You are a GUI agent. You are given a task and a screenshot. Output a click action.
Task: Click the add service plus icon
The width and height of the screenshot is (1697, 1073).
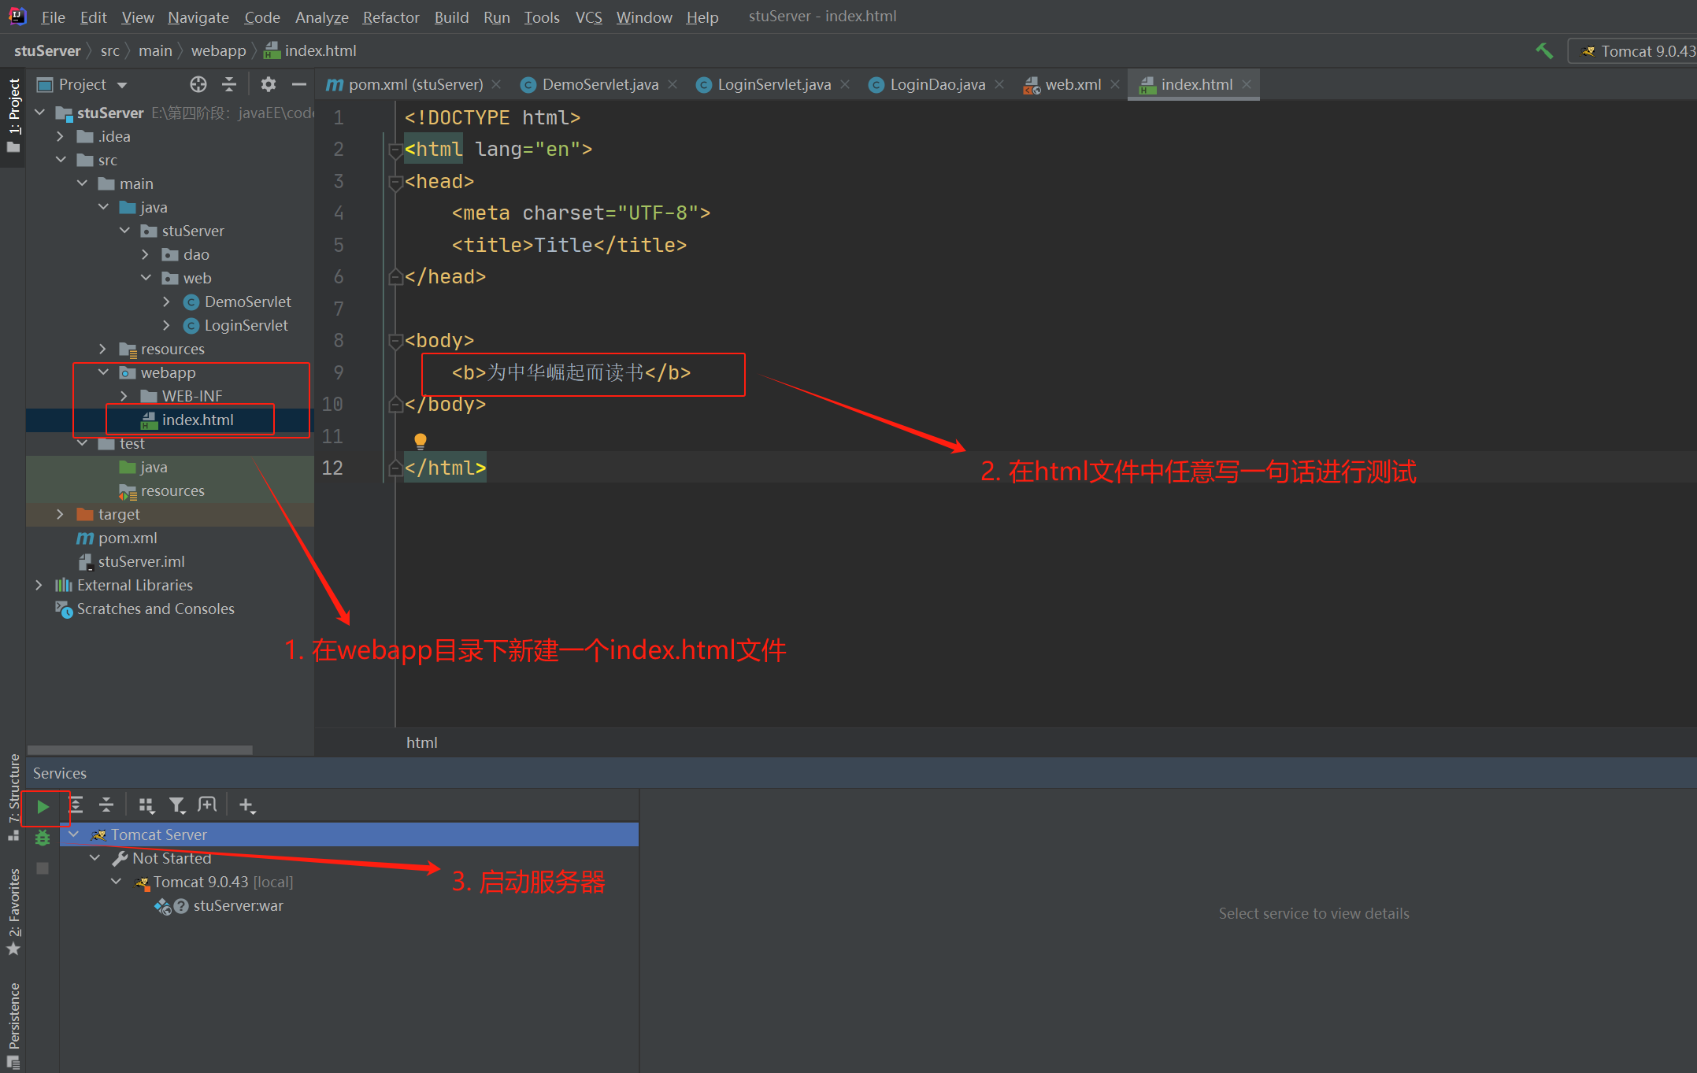[247, 805]
